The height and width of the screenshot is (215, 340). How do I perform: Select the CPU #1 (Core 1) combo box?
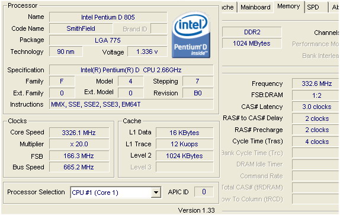pos(116,192)
